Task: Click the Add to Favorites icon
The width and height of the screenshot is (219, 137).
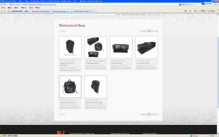Action: pyautogui.click(x=4, y=11)
